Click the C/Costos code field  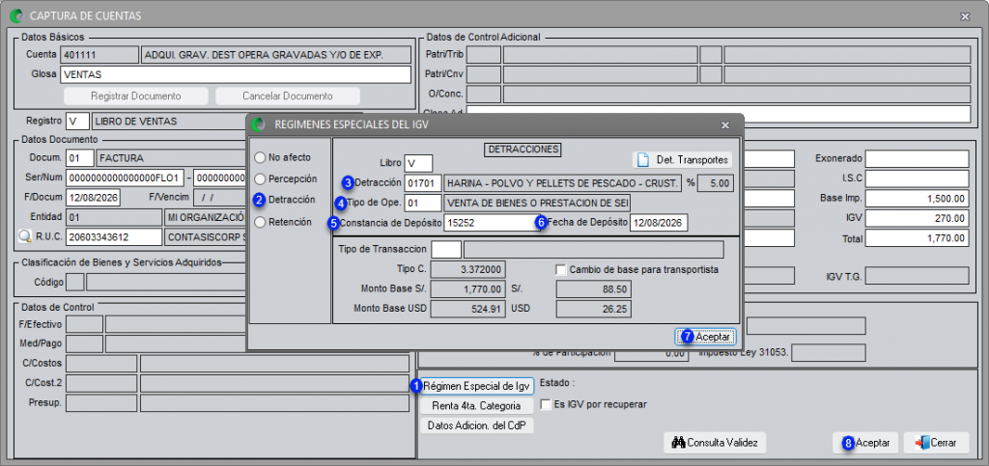100,364
